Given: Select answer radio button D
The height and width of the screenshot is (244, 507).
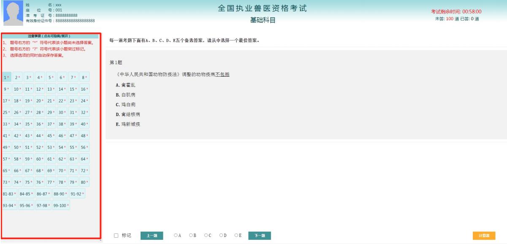Looking at the screenshot, I should coord(221,236).
